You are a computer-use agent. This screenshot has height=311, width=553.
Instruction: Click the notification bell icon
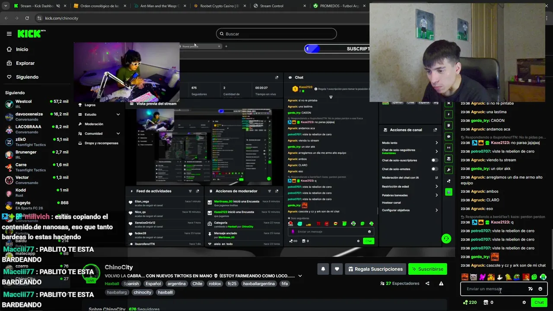(x=323, y=269)
